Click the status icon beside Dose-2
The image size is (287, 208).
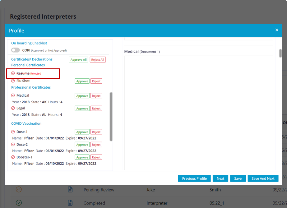[13, 145]
